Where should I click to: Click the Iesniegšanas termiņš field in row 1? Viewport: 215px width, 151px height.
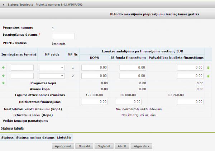click(x=22, y=67)
